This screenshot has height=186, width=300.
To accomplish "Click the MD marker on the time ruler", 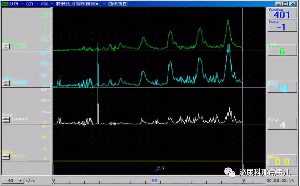I will tap(154, 180).
